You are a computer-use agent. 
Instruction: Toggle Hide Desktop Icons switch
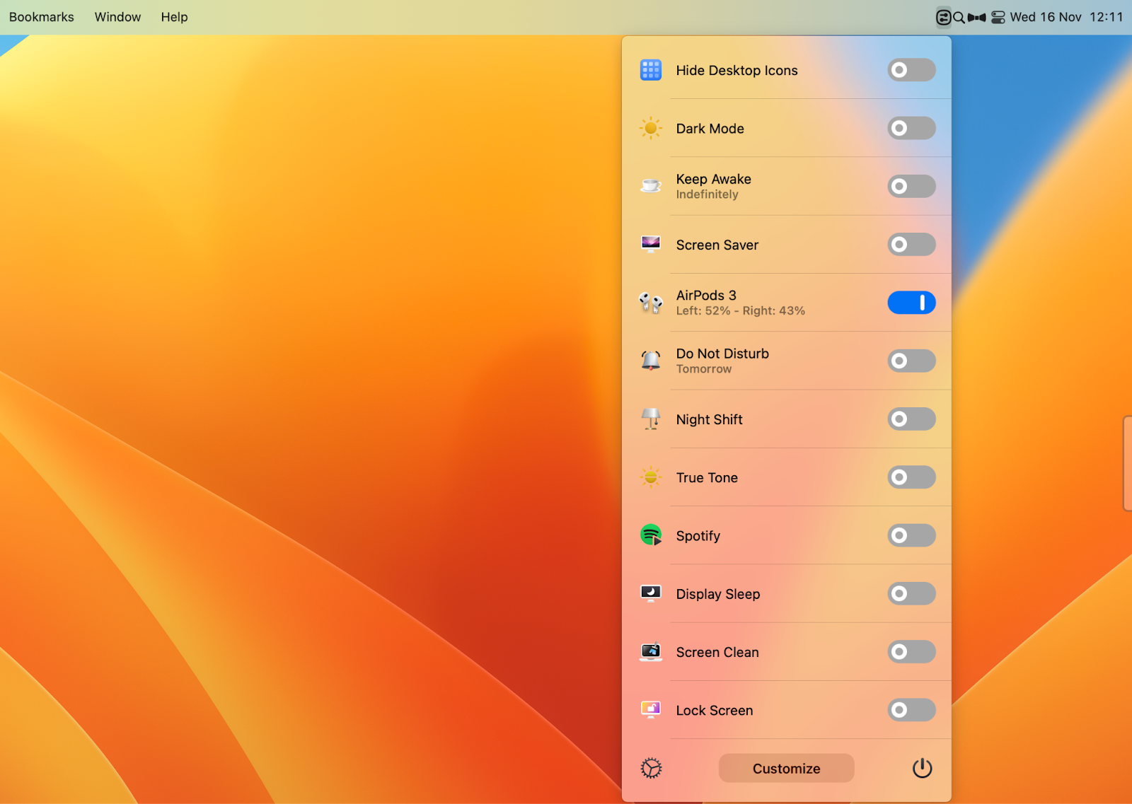[x=911, y=70]
